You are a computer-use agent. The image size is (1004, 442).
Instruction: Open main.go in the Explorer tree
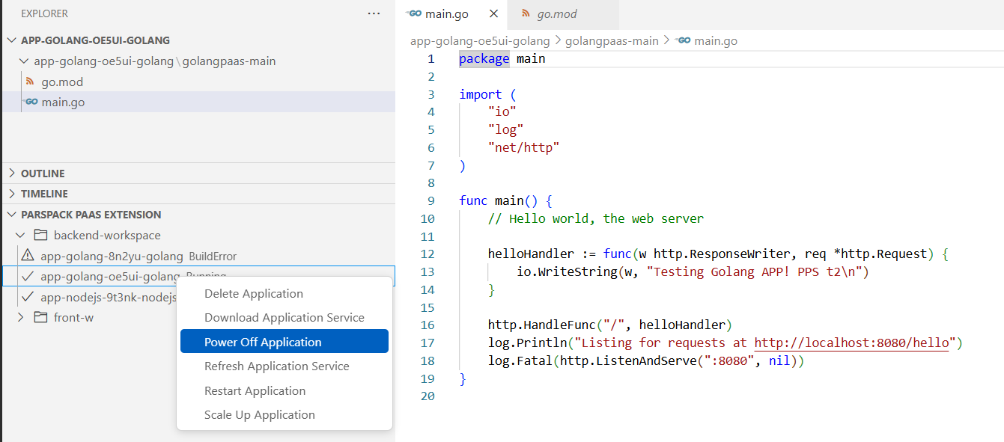click(63, 102)
